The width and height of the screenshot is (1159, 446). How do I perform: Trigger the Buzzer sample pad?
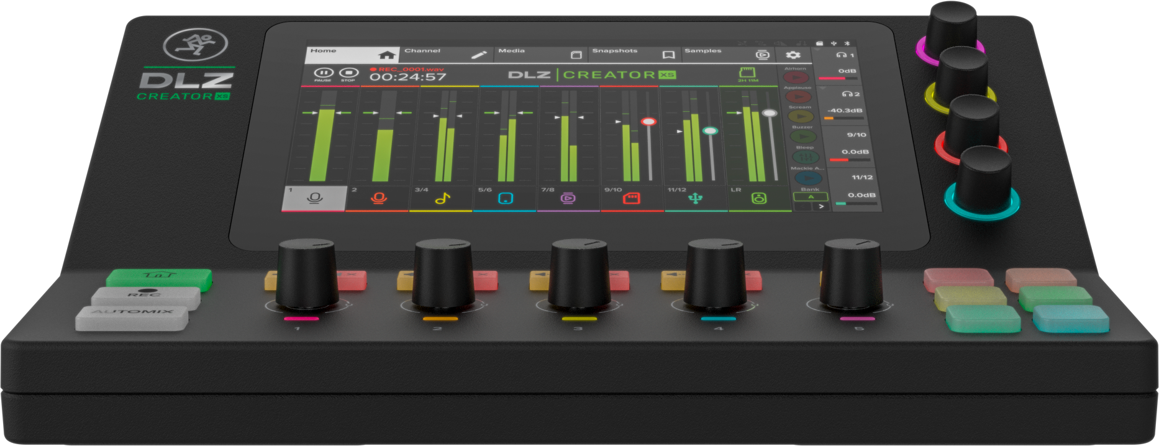tap(802, 136)
